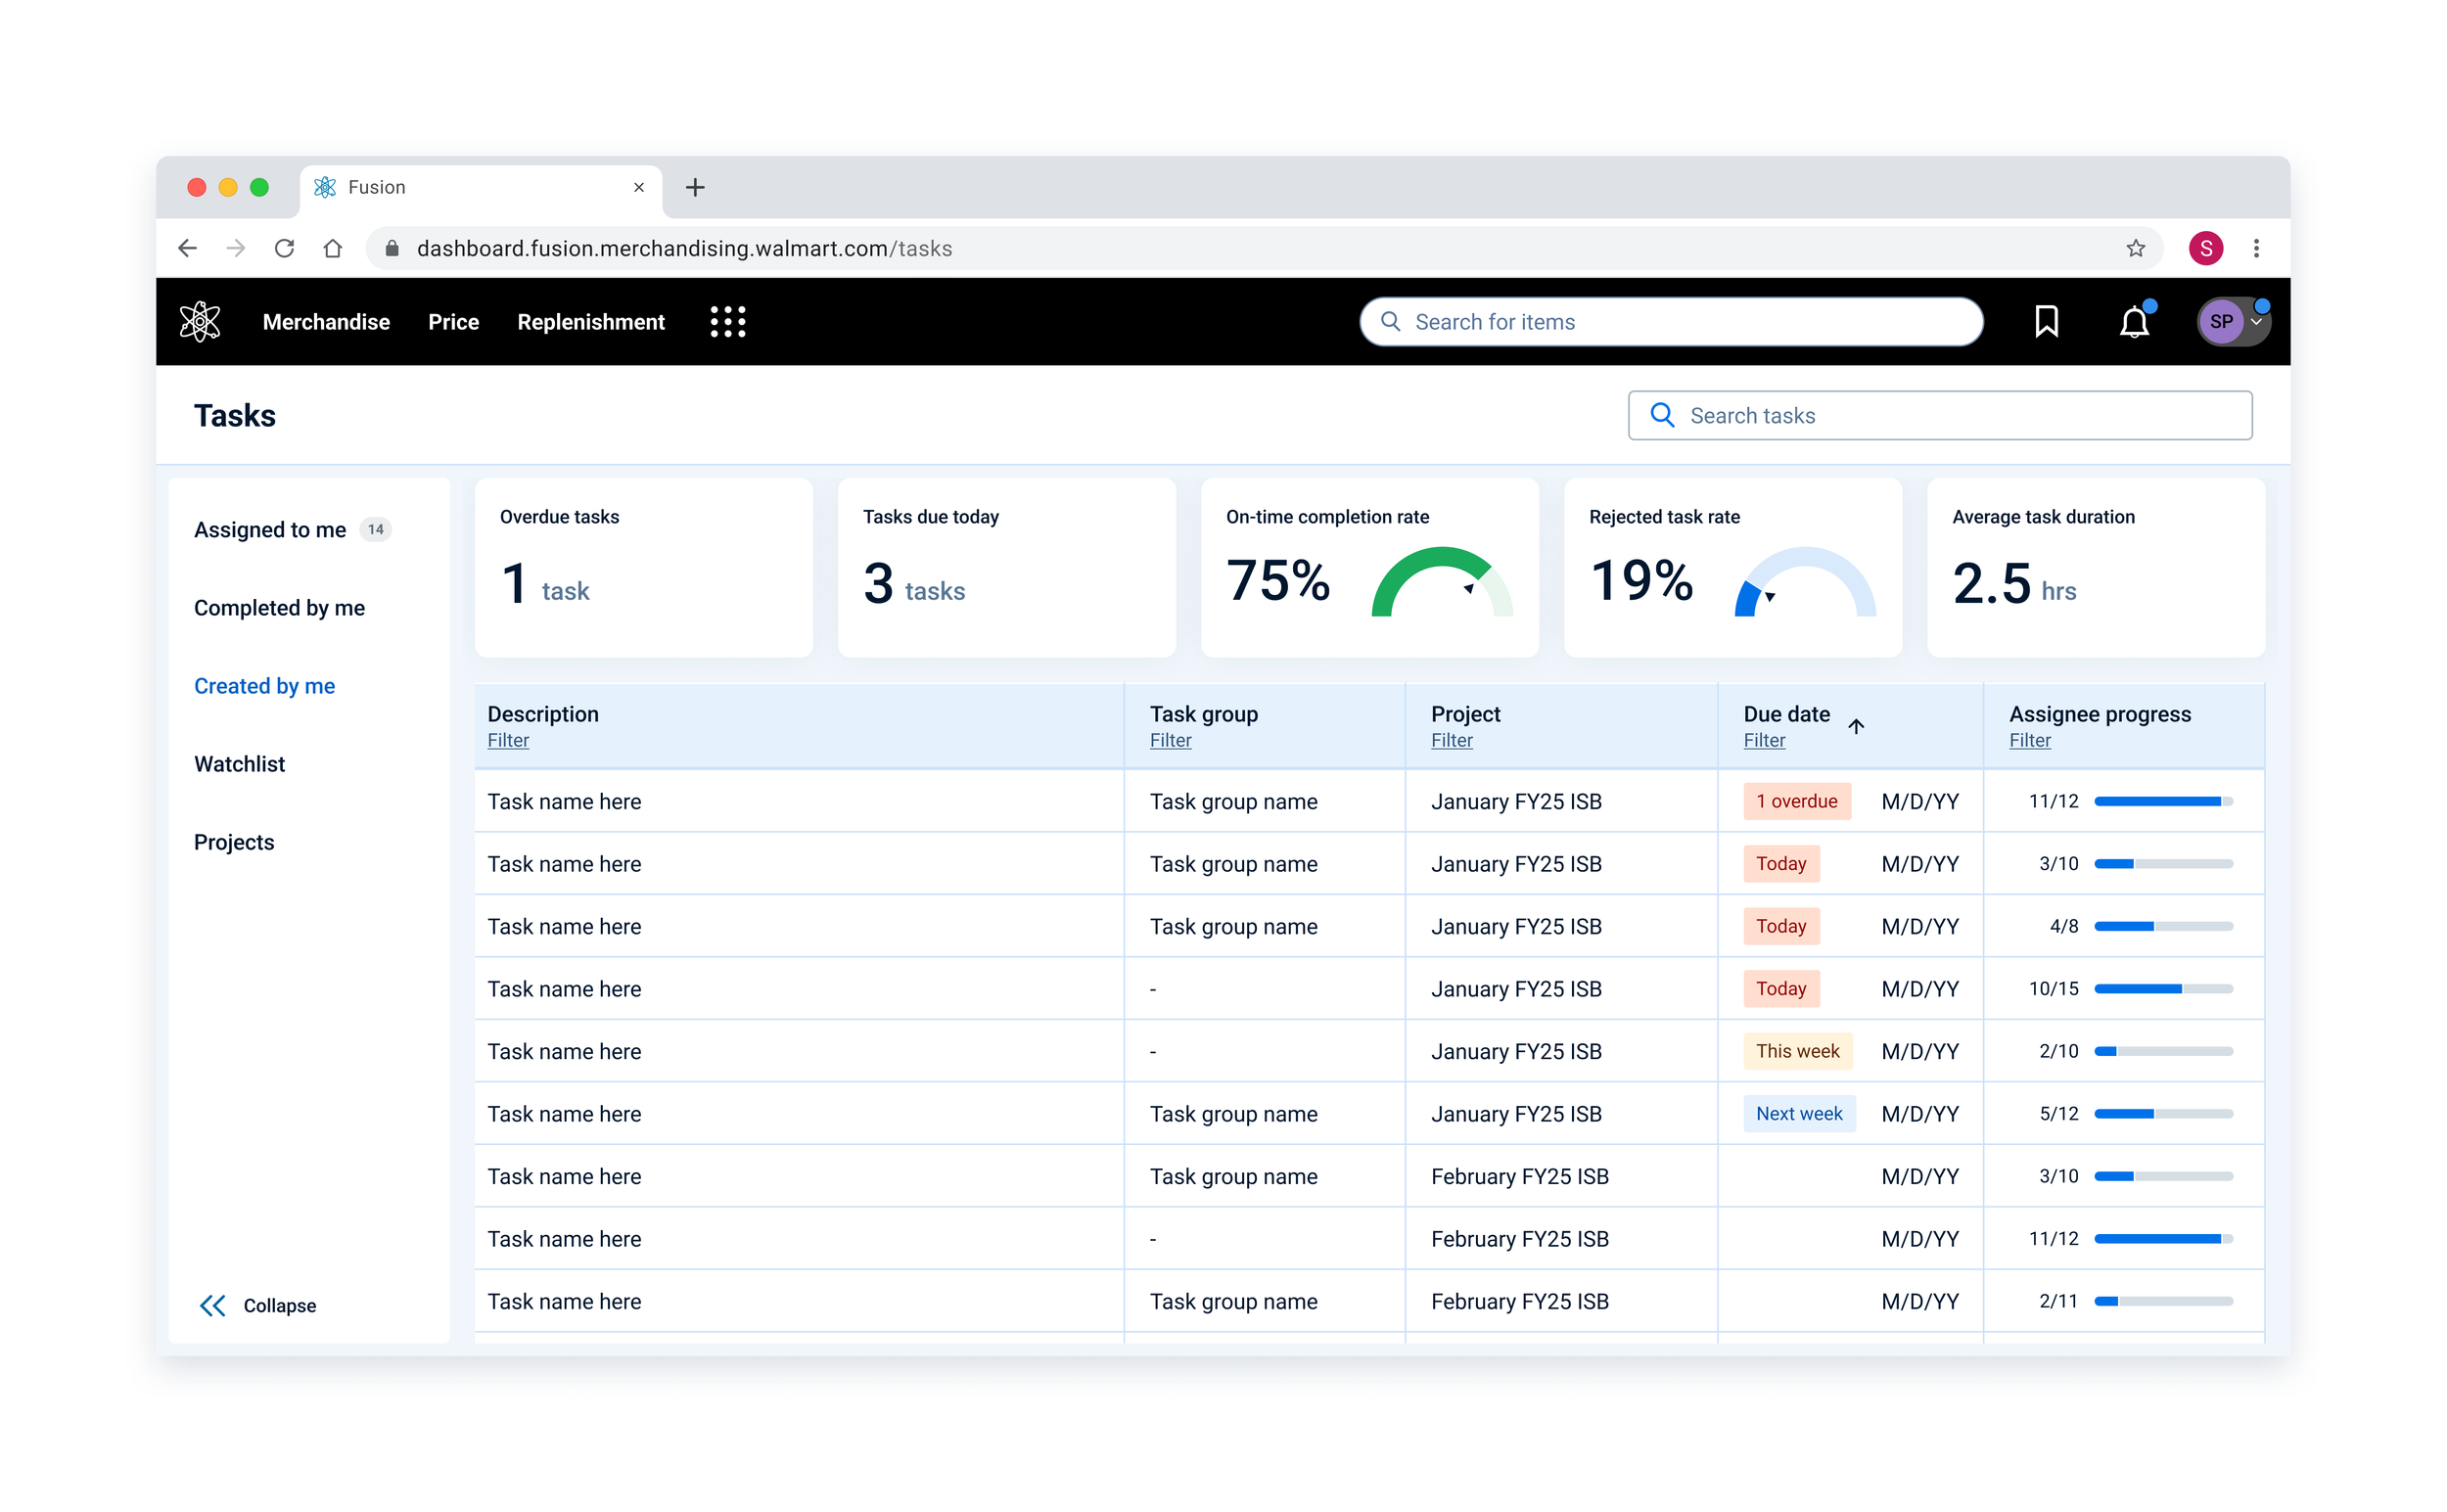Toggle Due date sort arrow

[1855, 726]
